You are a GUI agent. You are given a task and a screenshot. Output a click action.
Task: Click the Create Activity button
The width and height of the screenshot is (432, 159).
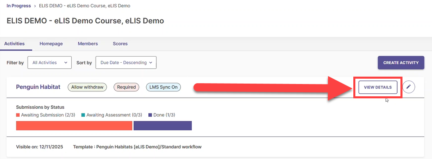[x=401, y=63]
